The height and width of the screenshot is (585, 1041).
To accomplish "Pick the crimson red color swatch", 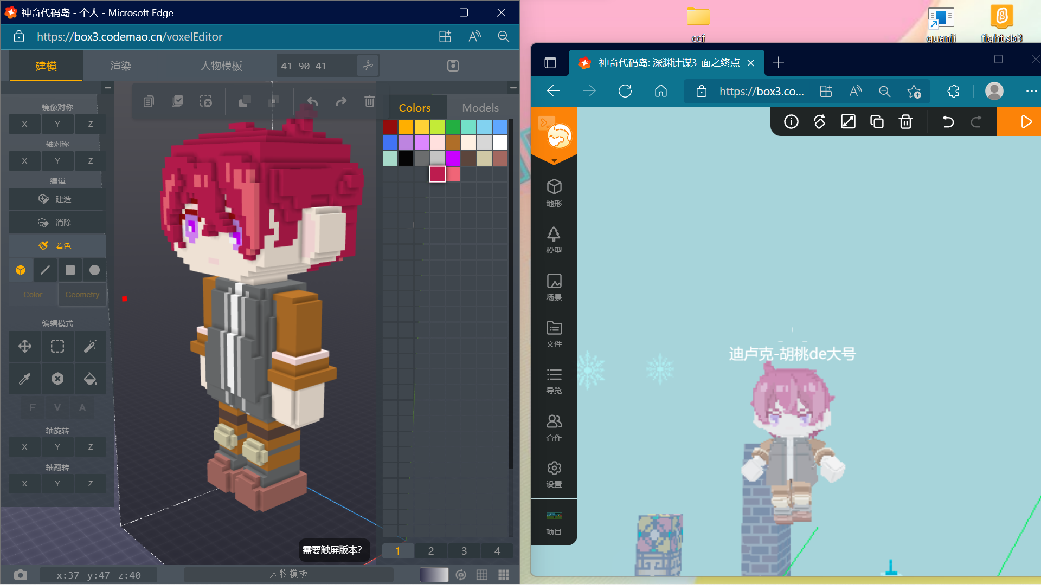I will pyautogui.click(x=438, y=174).
